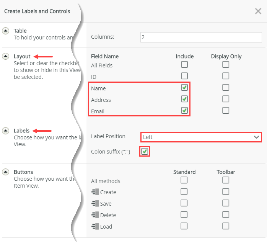Viewport: 267px width, 242px height.
Task: Check Standard for the Create method
Action: [184, 191]
